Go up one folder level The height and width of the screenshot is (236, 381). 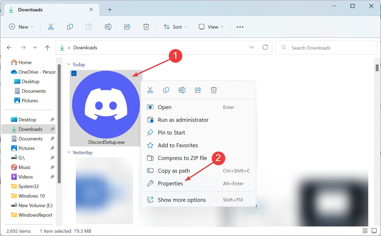pyautogui.click(x=47, y=48)
